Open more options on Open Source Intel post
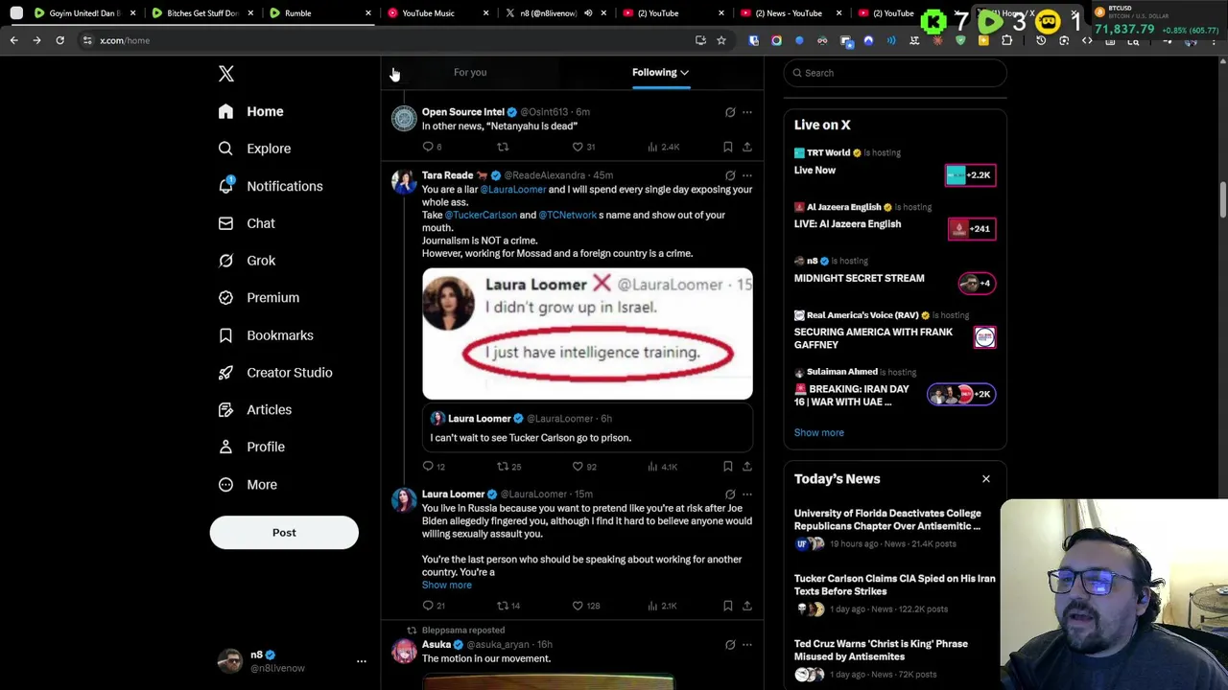The image size is (1228, 690). (x=747, y=112)
